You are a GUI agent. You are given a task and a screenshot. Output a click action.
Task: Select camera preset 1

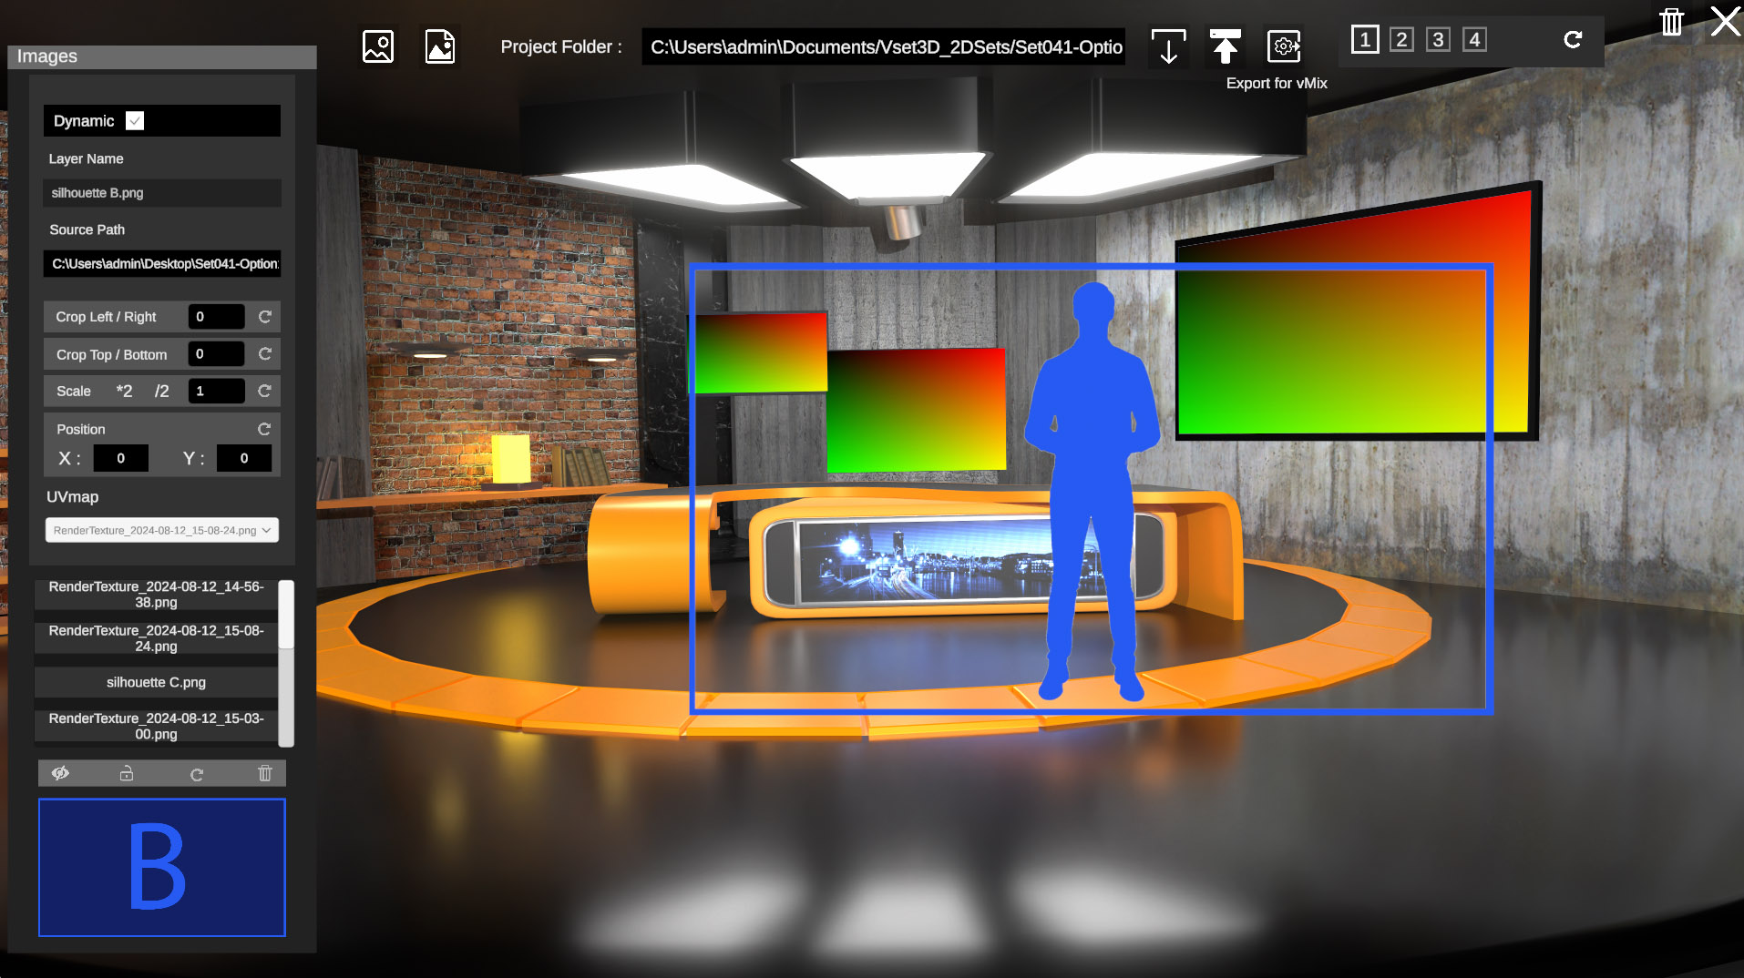(1365, 40)
